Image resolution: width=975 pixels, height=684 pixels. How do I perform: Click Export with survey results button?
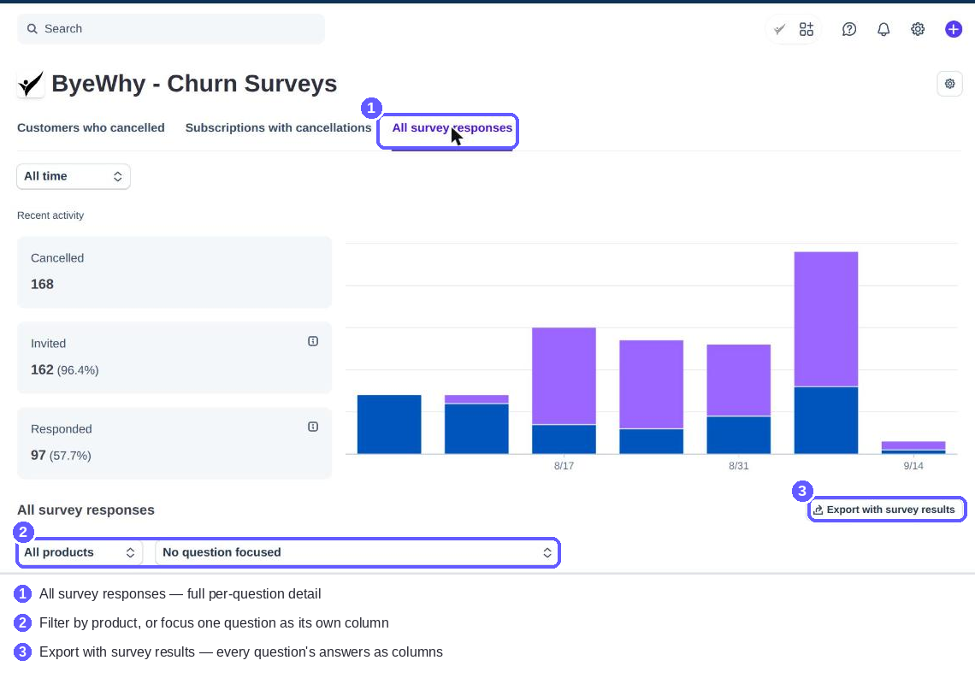[x=886, y=510]
